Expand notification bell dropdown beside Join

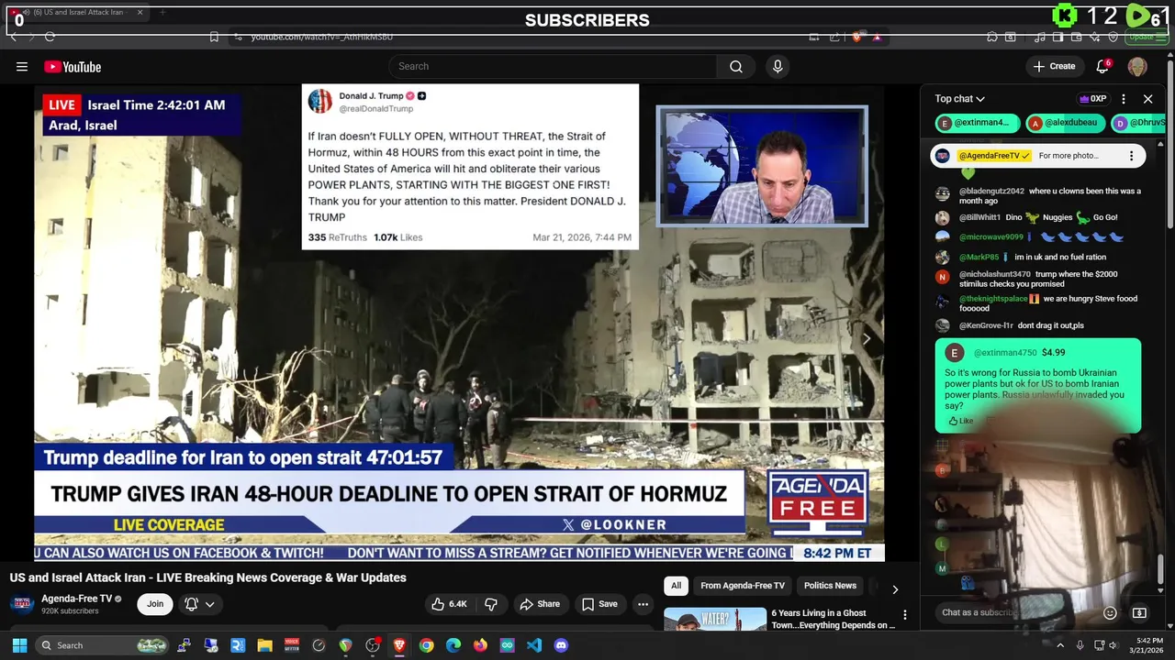pyautogui.click(x=209, y=604)
